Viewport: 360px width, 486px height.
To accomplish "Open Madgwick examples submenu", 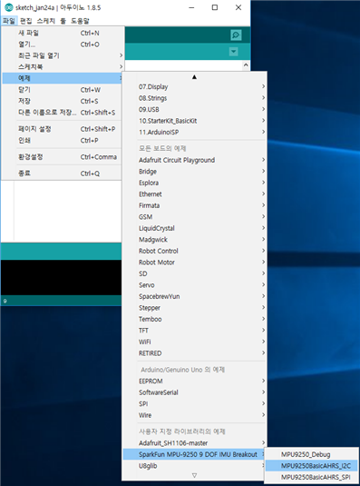I will click(194, 240).
